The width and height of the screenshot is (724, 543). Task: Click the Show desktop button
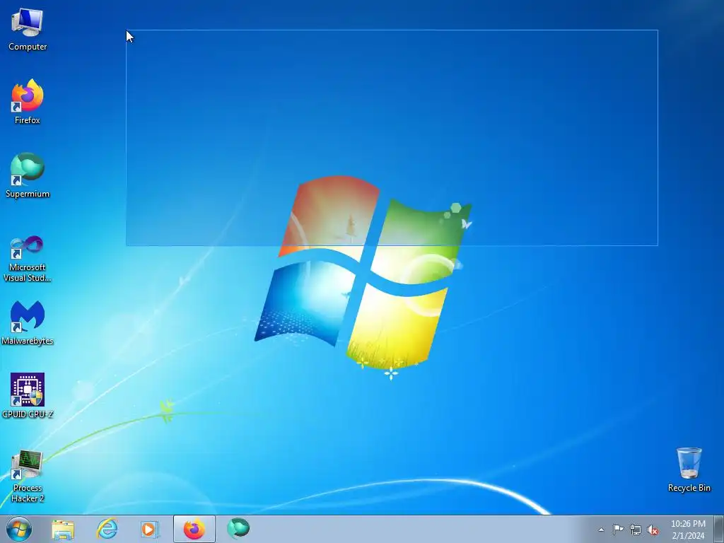tap(719, 529)
